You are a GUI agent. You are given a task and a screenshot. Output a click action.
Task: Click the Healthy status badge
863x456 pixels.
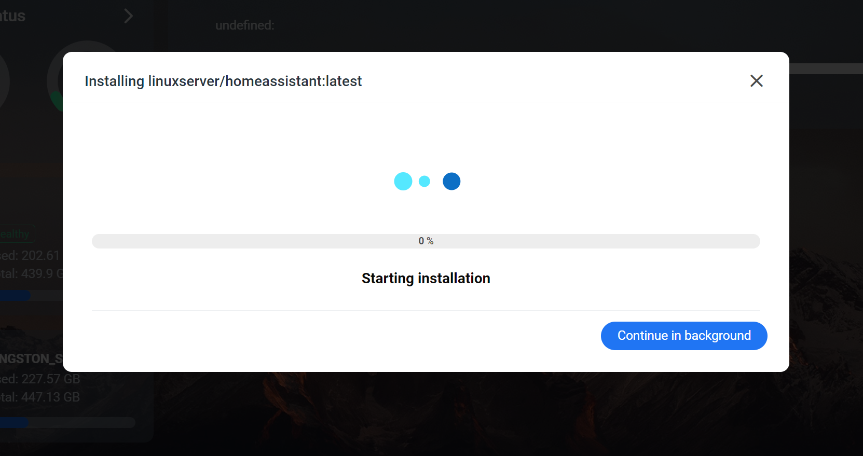15,233
